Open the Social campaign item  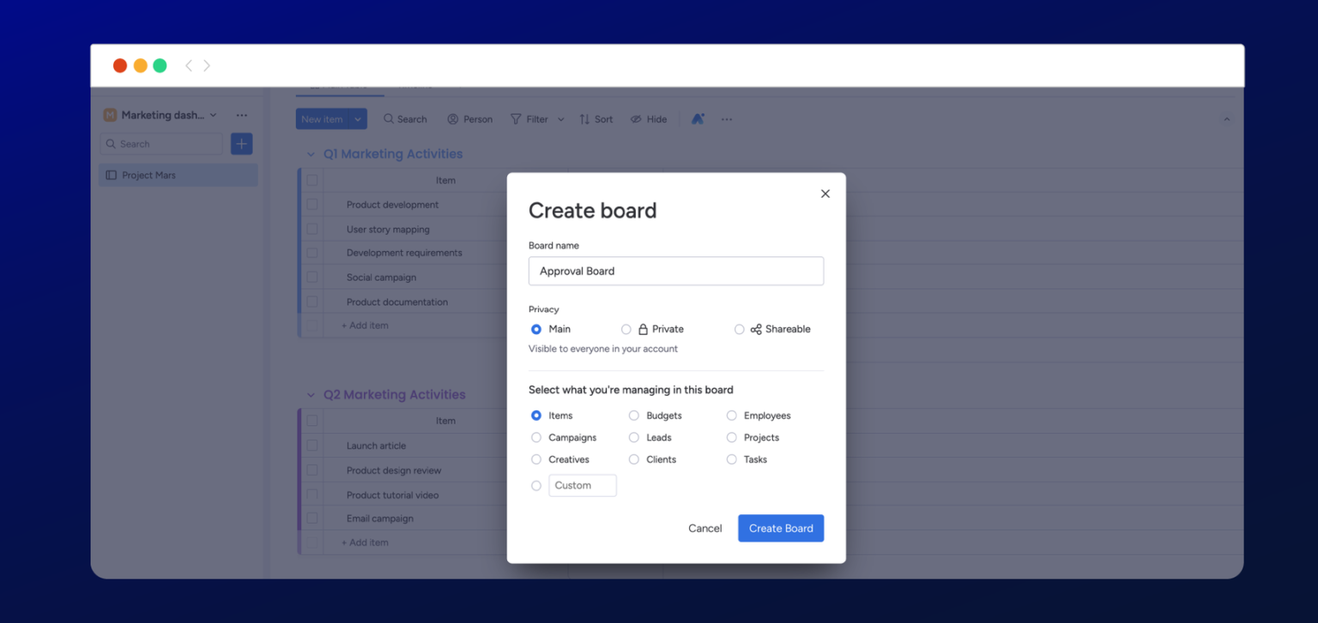tap(382, 278)
